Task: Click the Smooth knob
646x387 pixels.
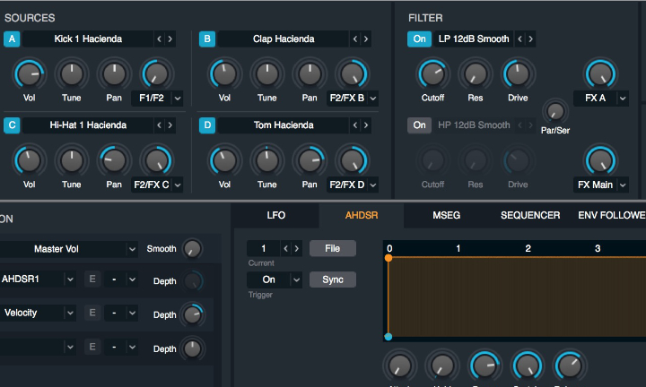Action: click(x=192, y=249)
